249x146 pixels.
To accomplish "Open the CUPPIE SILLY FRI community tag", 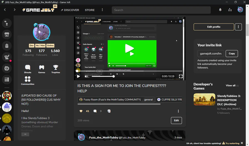I will (x=169, y=100).
